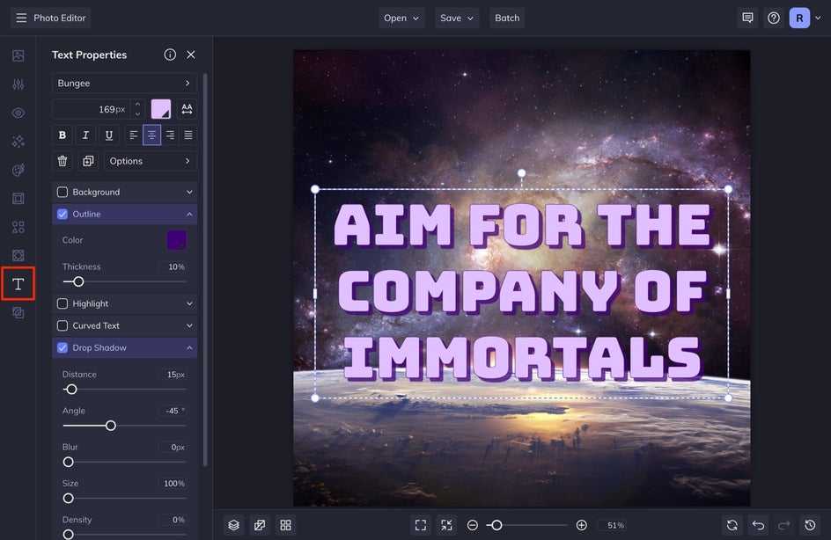Enable the Curved Text checkbox

pyautogui.click(x=63, y=325)
